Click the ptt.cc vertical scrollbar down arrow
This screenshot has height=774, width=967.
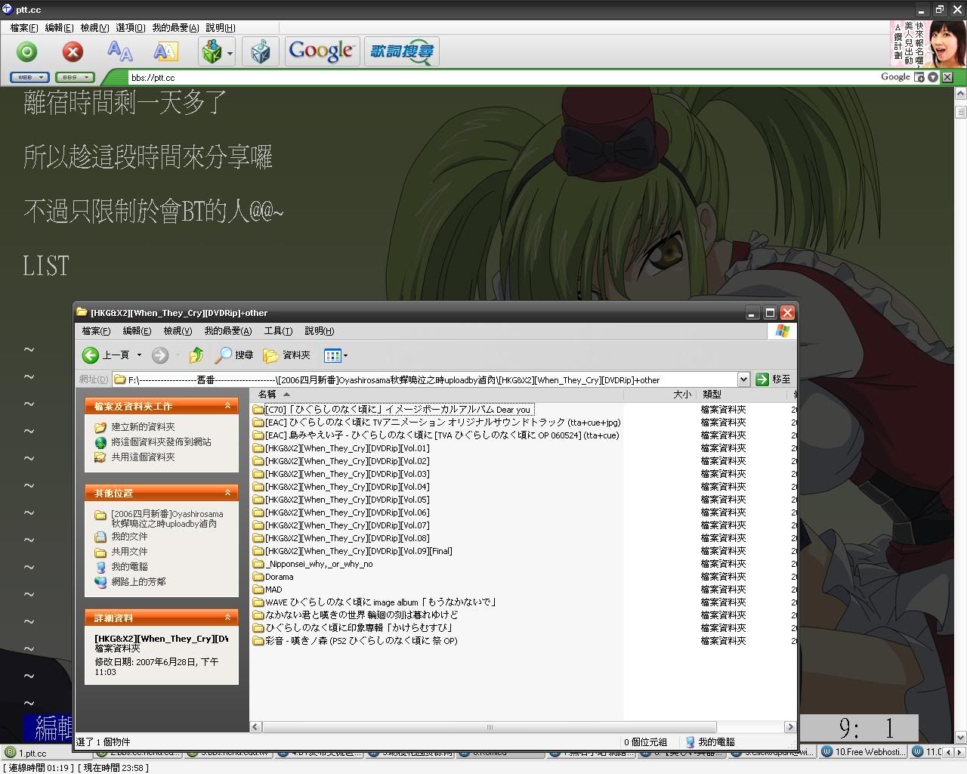[961, 738]
